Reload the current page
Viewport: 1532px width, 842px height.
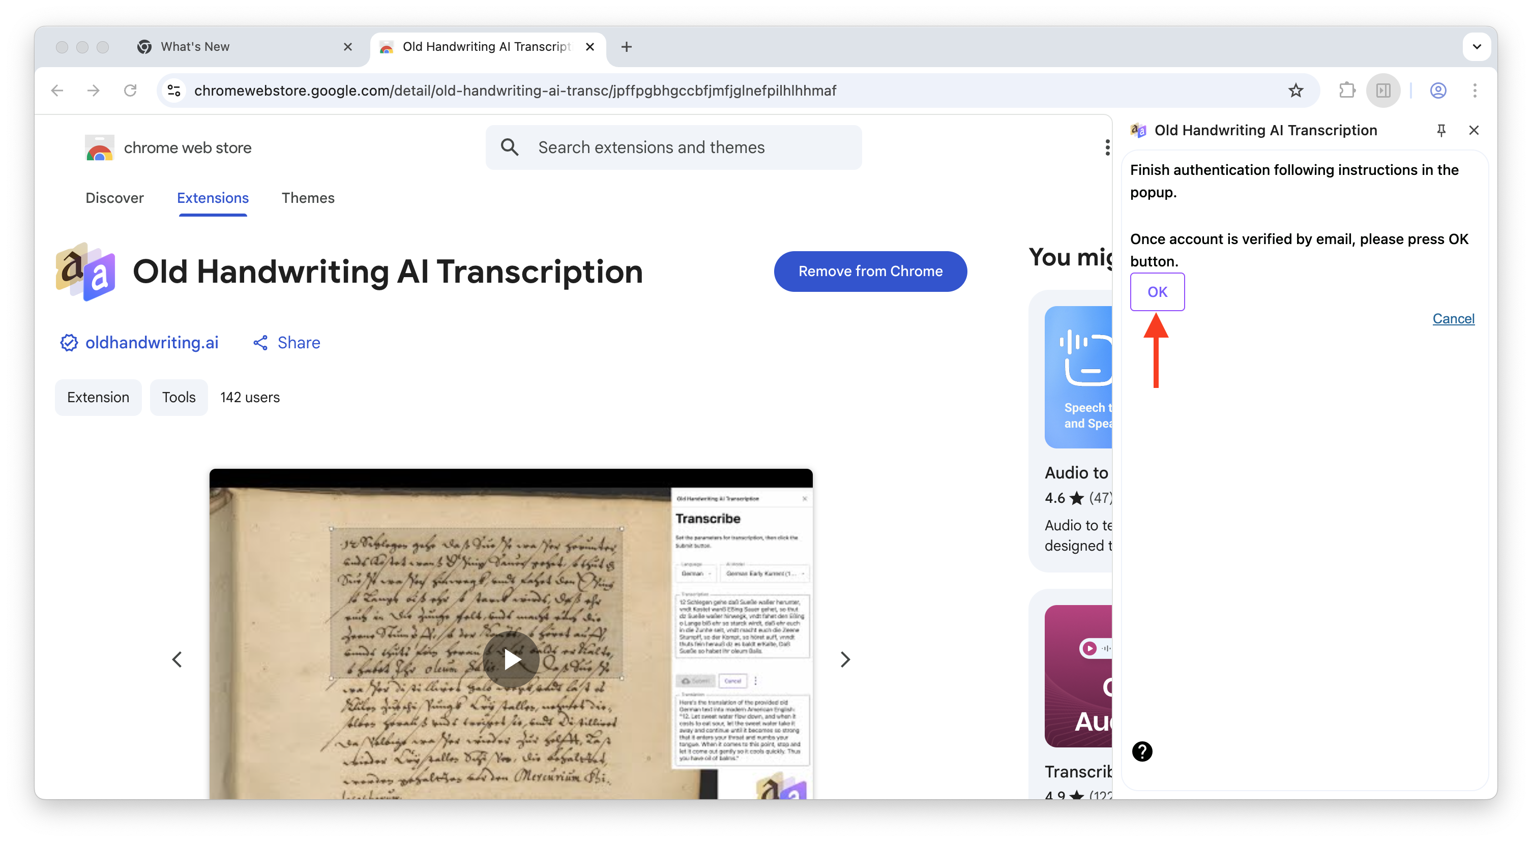click(130, 91)
